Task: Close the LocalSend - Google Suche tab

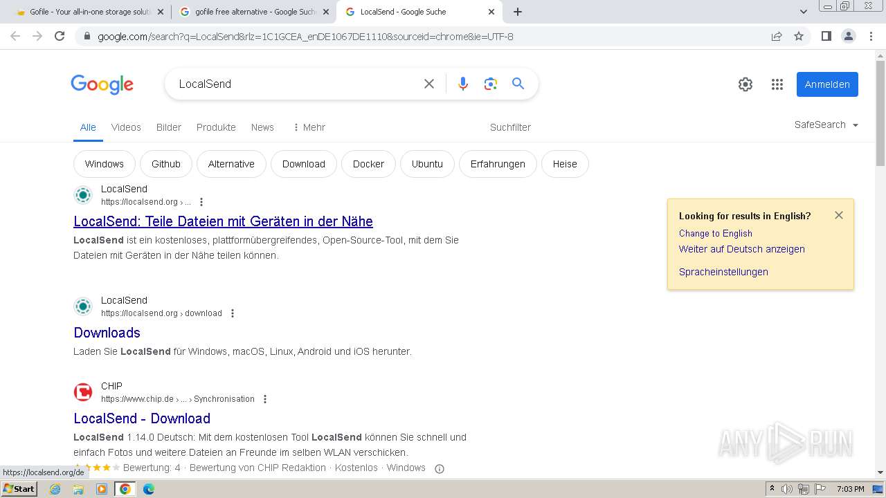Action: [491, 12]
